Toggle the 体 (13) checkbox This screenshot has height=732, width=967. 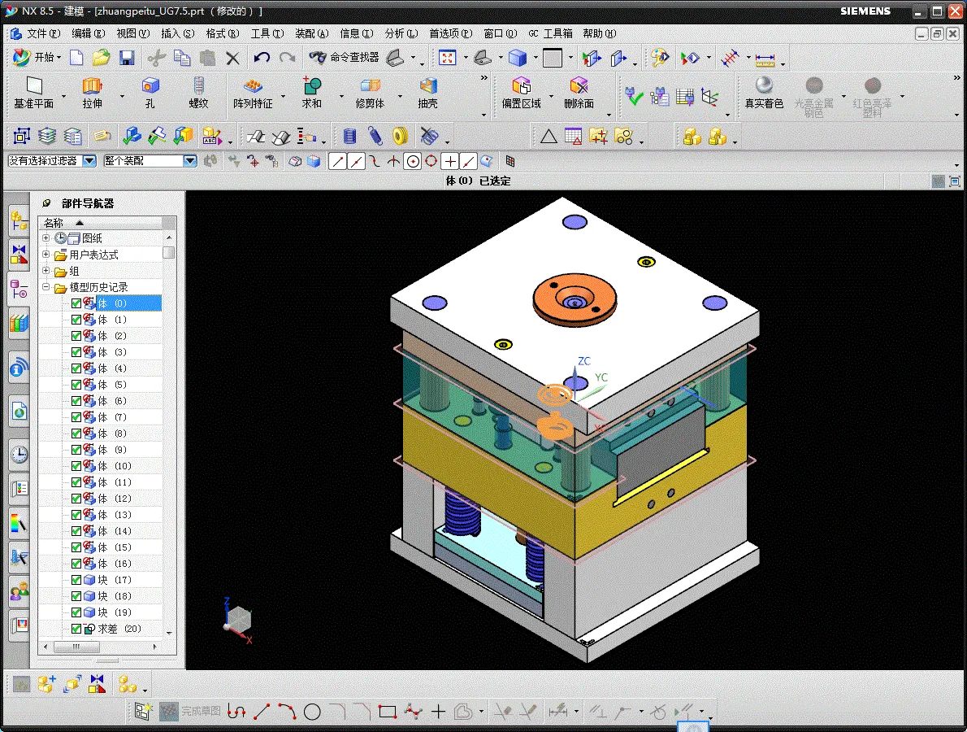click(x=76, y=515)
